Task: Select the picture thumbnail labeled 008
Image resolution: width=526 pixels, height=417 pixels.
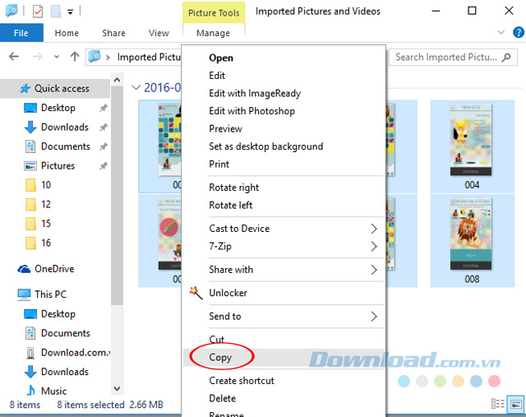Action: tap(471, 239)
